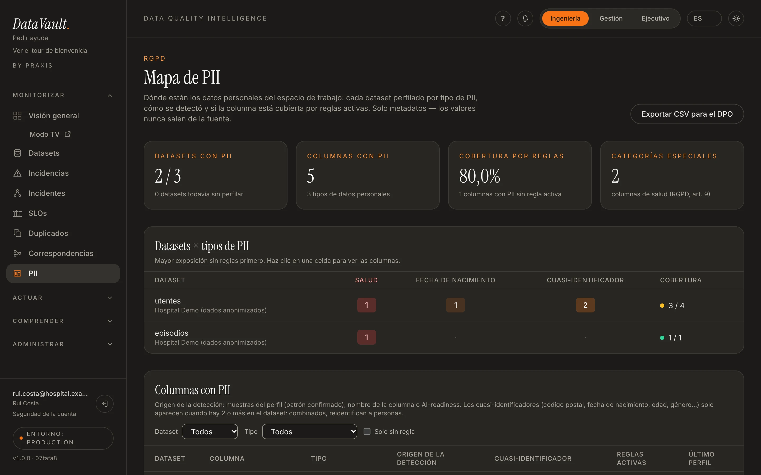
Task: Click the Datasets database icon
Action: pyautogui.click(x=17, y=153)
